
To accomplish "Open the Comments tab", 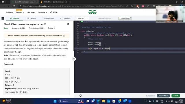I will pyautogui.click(x=65, y=18).
